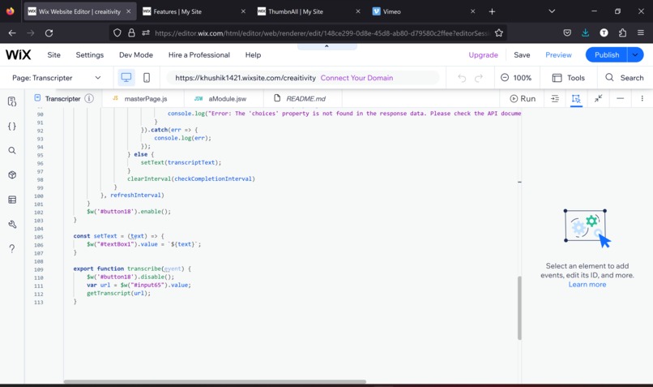This screenshot has width=653, height=387.
Task: Open the README.md tab
Action: (305, 99)
